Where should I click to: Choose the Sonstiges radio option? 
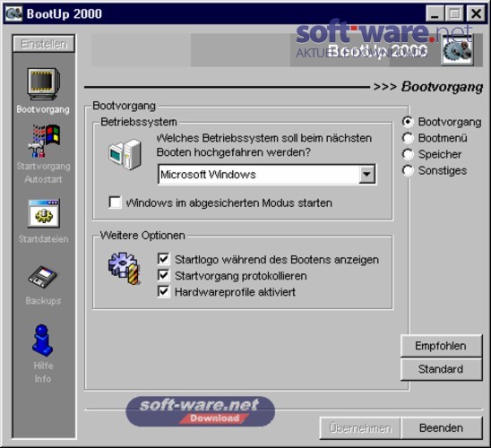(x=408, y=170)
